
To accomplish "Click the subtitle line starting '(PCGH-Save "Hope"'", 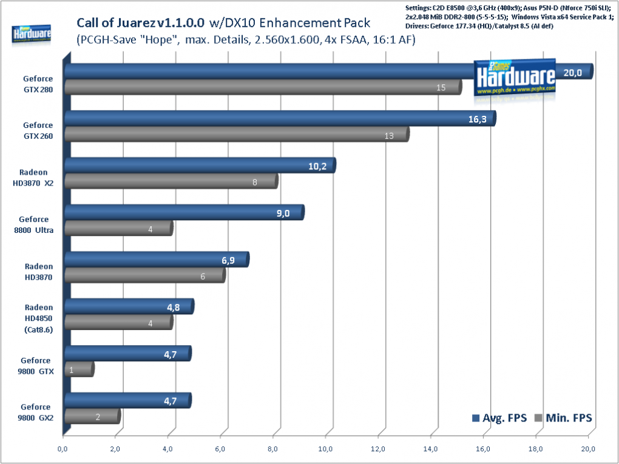I will 246,40.
